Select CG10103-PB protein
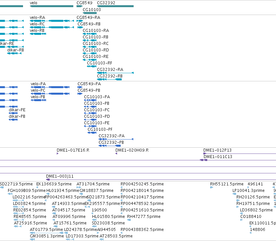The image size is (276, 241). (x=90, y=107)
